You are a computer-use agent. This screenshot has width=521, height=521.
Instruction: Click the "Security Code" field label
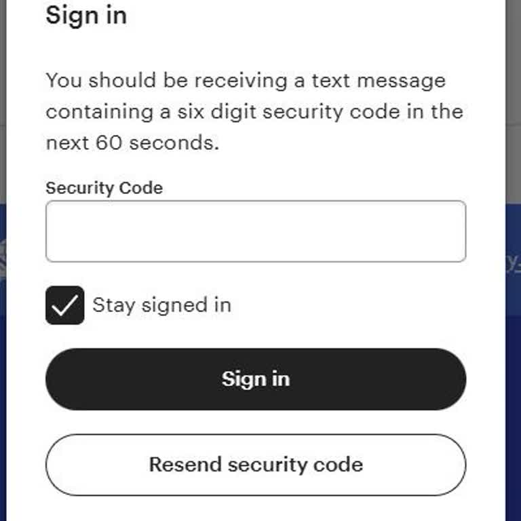104,188
